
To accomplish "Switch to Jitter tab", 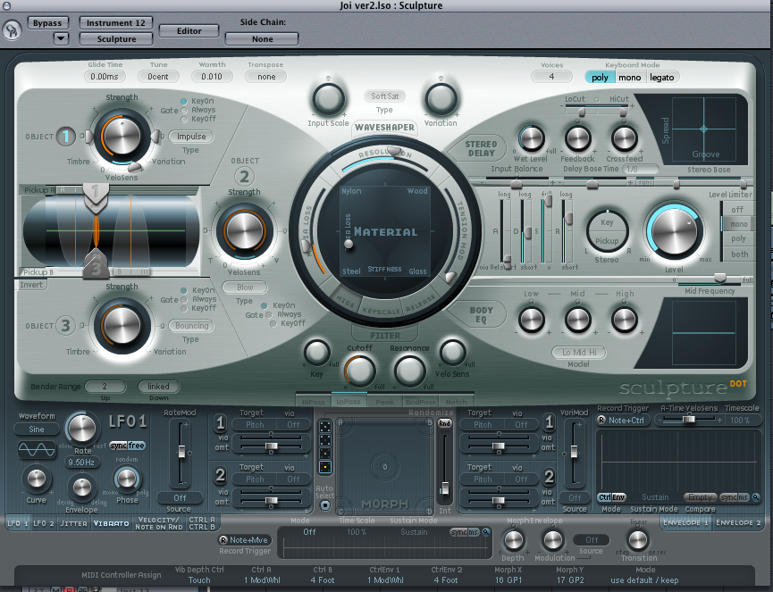I will tap(73, 523).
